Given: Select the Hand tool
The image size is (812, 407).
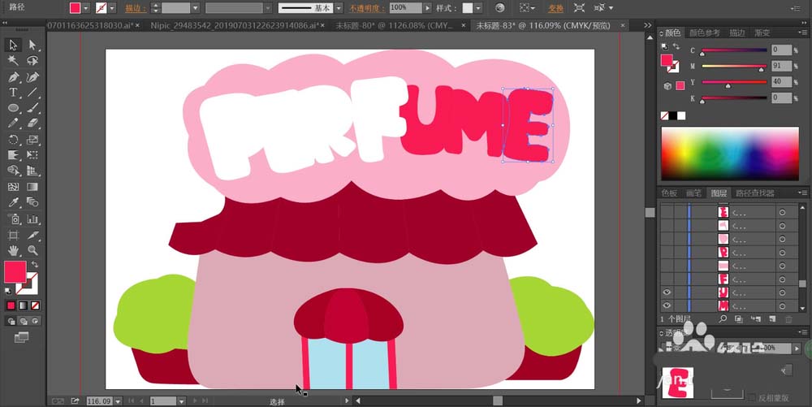Looking at the screenshot, I should (x=13, y=251).
